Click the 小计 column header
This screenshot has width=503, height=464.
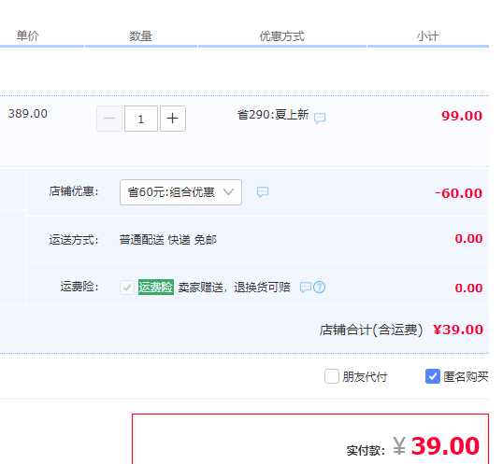point(427,35)
